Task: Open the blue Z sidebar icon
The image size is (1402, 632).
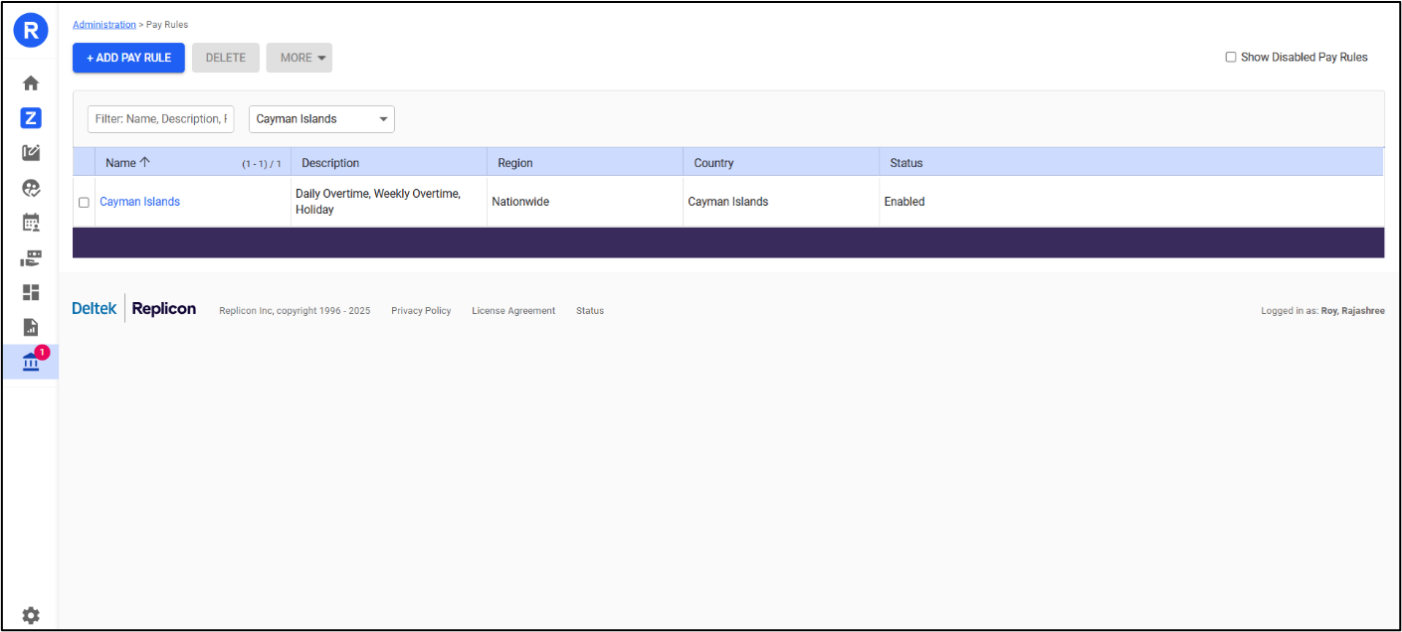Action: click(31, 118)
